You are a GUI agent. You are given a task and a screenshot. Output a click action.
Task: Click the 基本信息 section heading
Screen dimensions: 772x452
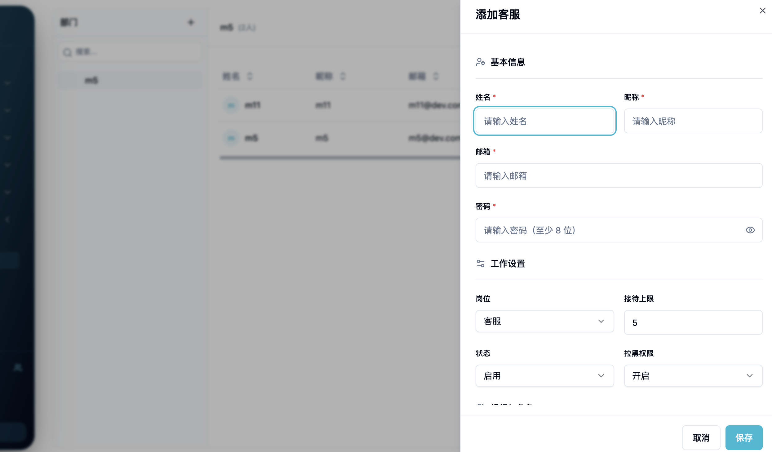pos(508,62)
